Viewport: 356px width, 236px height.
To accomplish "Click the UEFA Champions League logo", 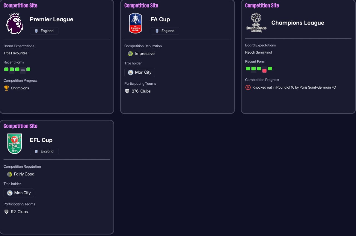I will tap(256, 23).
